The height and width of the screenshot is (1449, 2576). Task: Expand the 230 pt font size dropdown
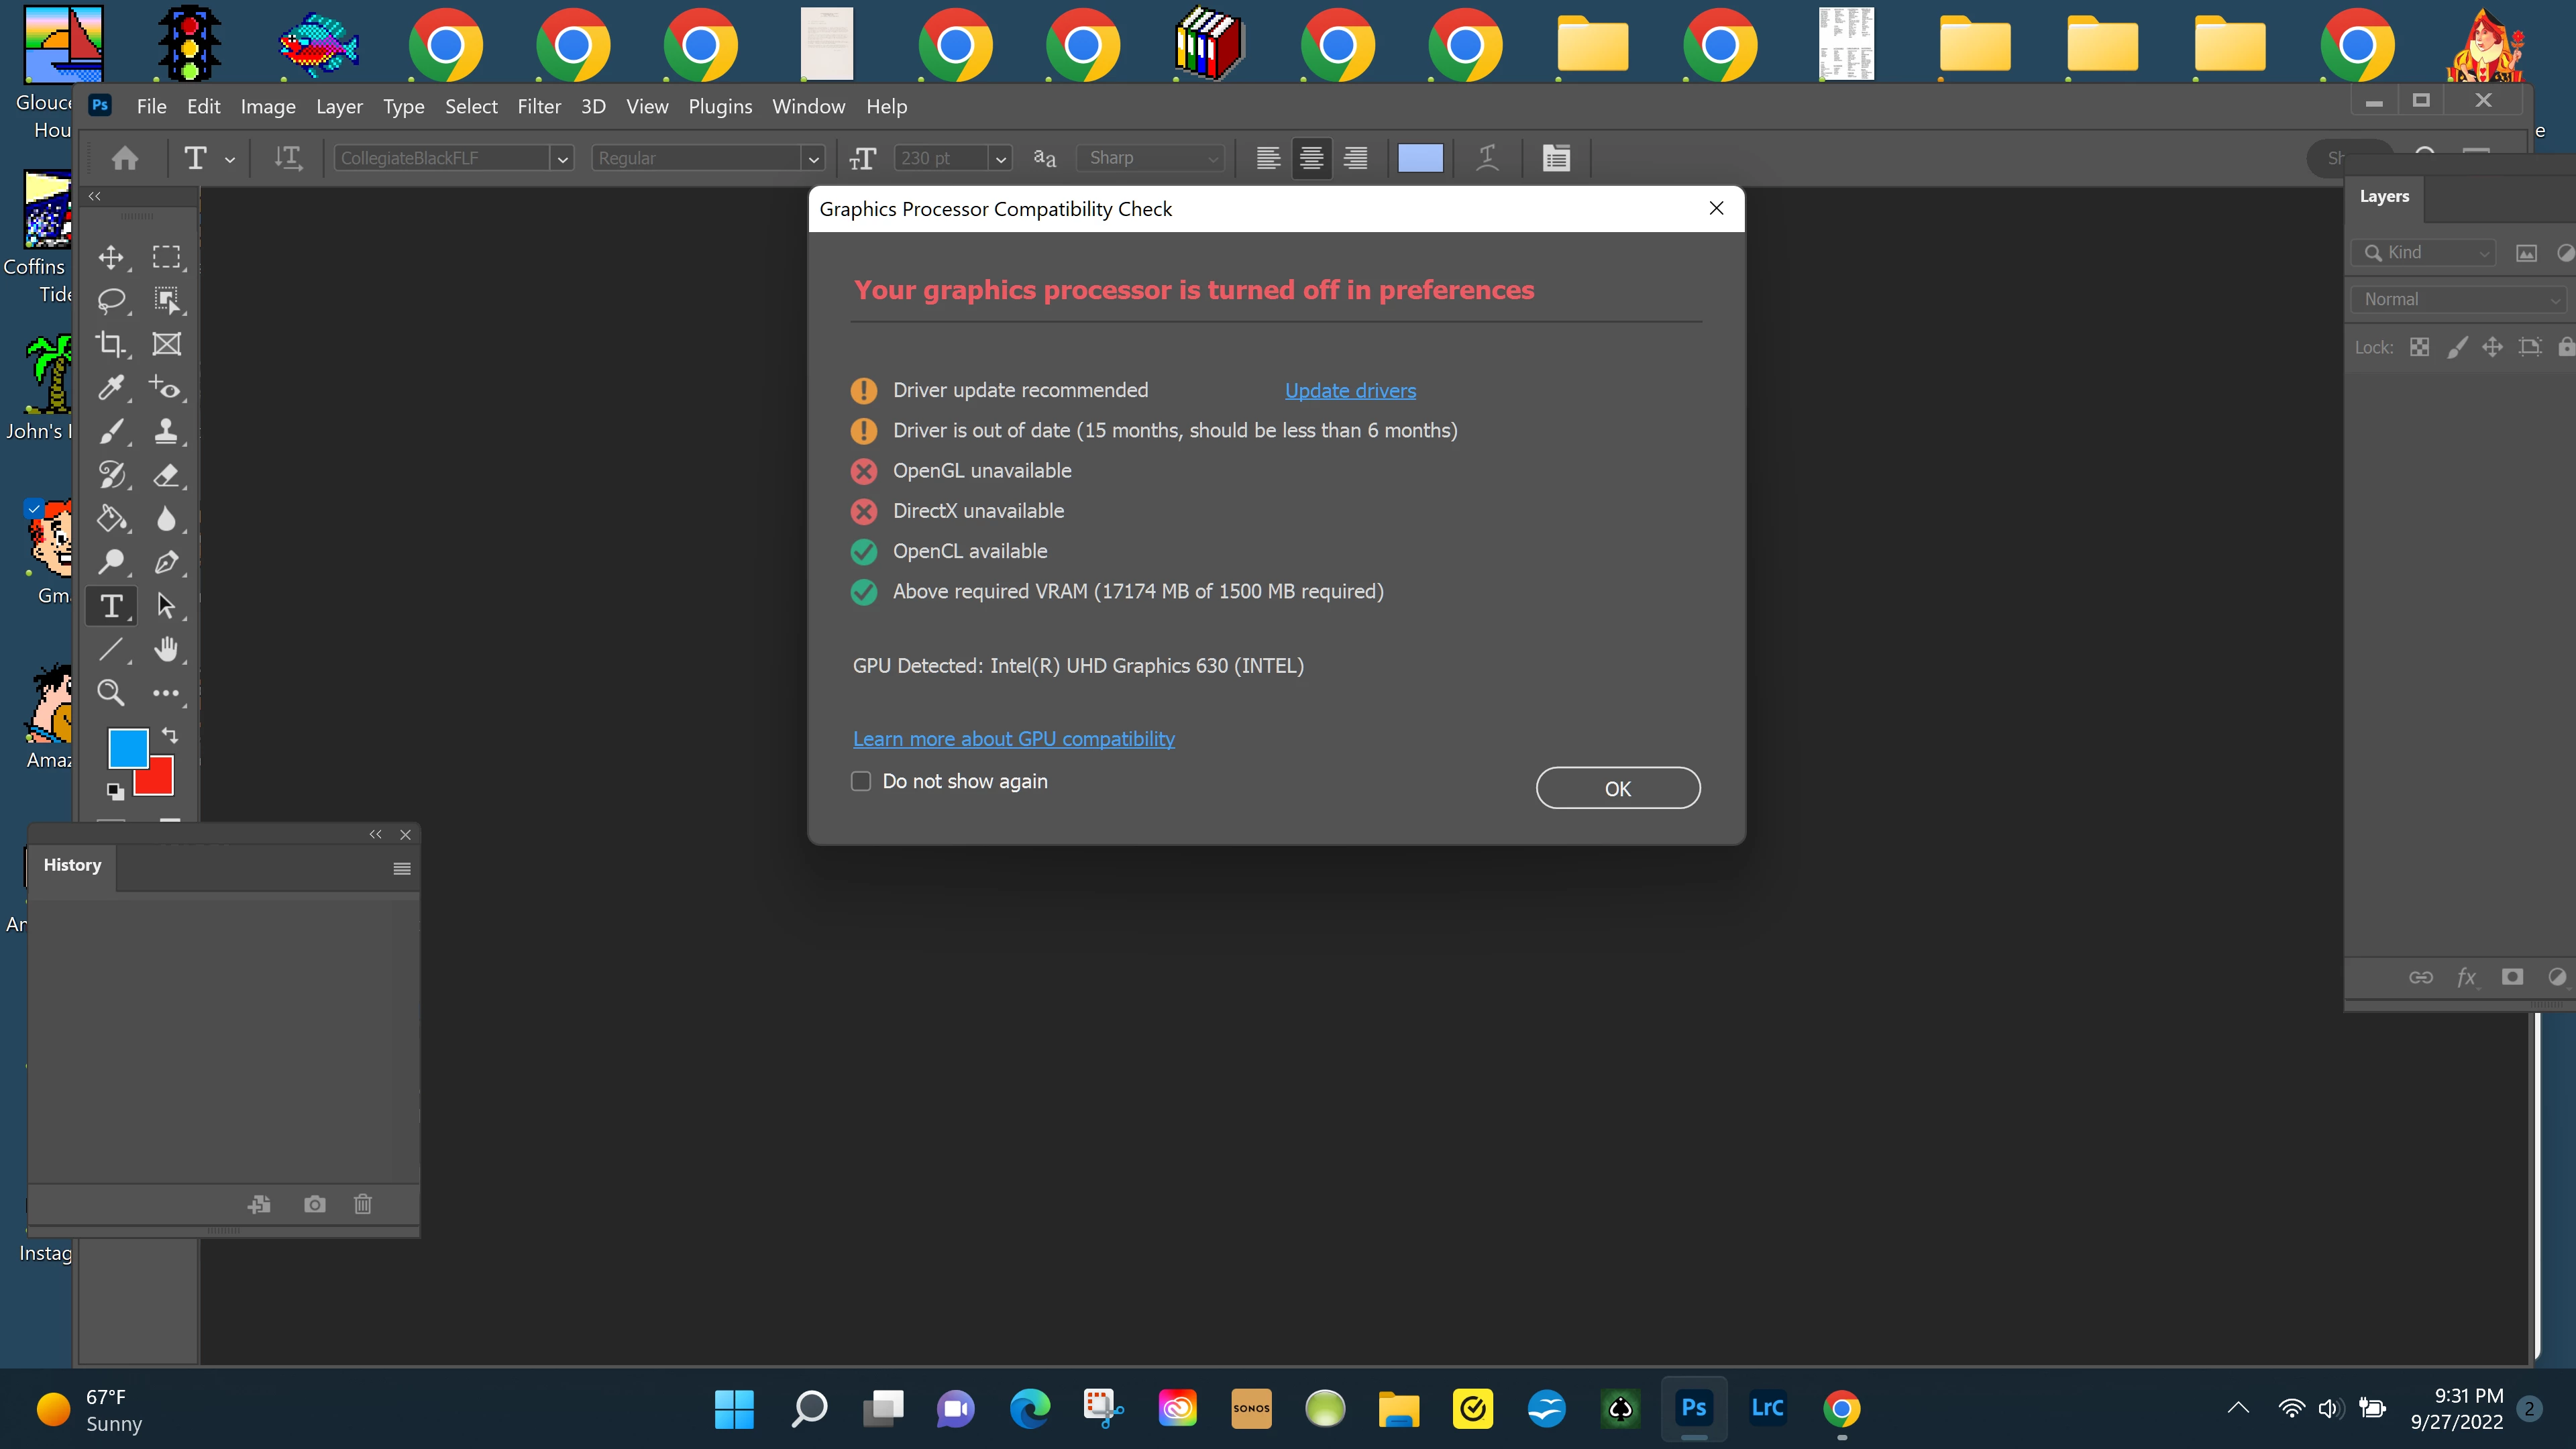coord(1000,158)
